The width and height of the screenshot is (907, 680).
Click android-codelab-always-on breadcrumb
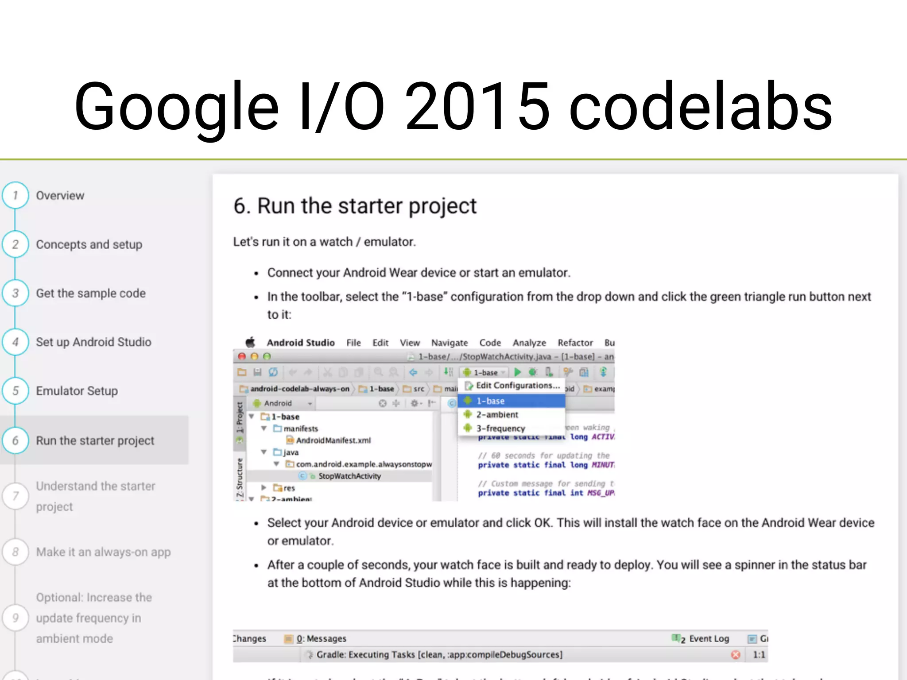pos(295,389)
